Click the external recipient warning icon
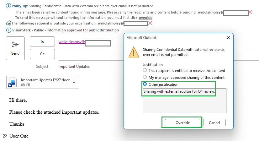The width and height of the screenshot is (259, 141). pos(8,23)
